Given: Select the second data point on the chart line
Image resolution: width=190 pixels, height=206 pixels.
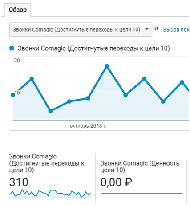Looking at the screenshot, I should pos(32,79).
